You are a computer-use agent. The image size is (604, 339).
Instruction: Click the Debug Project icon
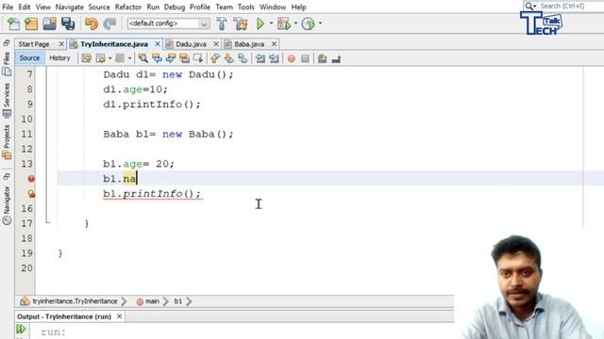point(284,24)
